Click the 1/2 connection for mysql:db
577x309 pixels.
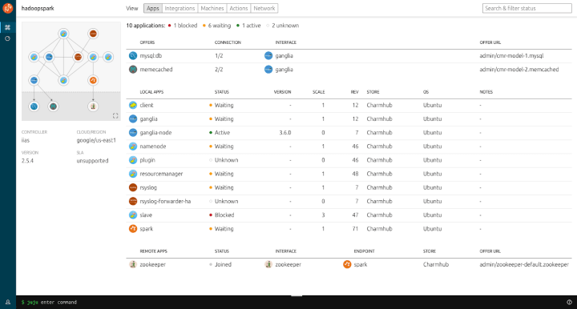pos(219,56)
